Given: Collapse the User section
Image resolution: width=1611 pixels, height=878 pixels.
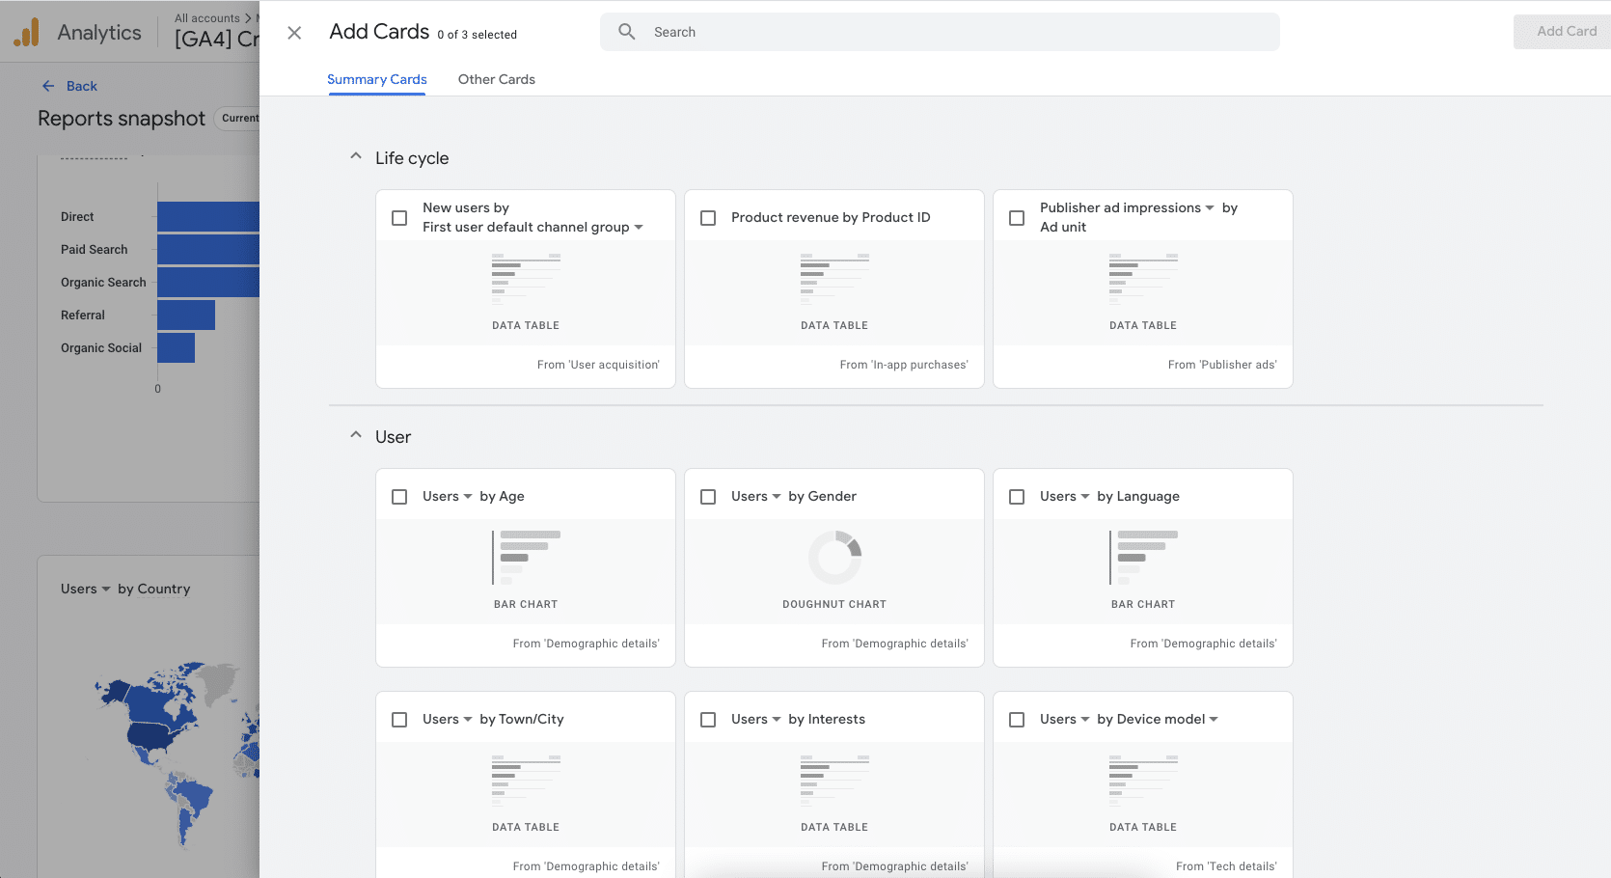Looking at the screenshot, I should click(356, 435).
